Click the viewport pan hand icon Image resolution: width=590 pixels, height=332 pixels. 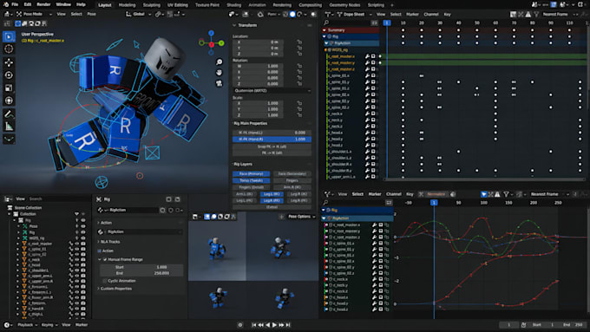pos(219,73)
